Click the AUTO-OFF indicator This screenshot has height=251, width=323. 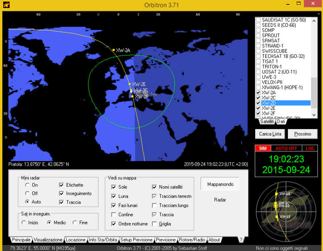[286, 148]
